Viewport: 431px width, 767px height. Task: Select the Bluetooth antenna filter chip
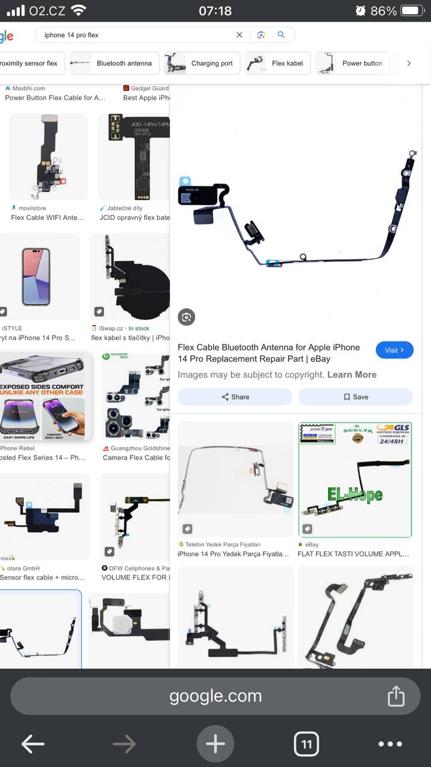tap(114, 63)
